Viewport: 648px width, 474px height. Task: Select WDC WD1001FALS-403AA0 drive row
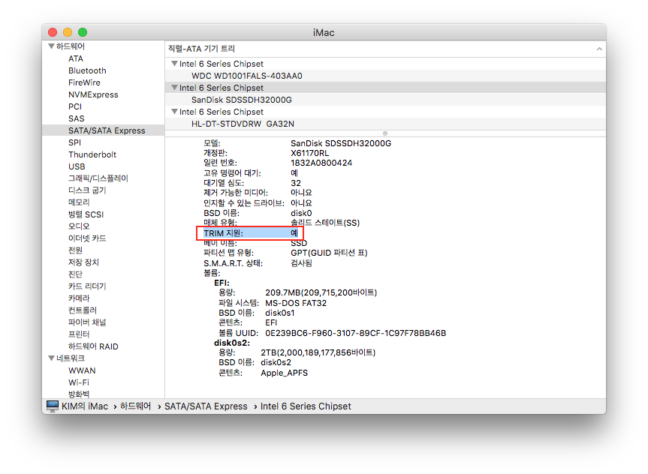click(385, 76)
